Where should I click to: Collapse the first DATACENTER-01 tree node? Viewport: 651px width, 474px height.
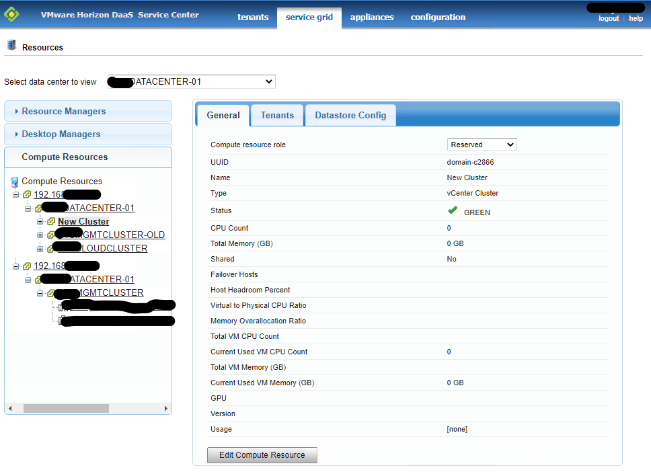[x=28, y=208]
